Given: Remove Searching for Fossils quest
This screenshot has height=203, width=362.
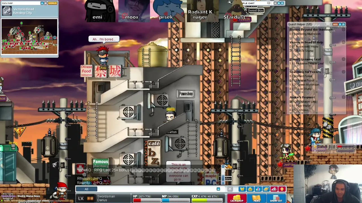Looking at the screenshot, I should (344, 72).
